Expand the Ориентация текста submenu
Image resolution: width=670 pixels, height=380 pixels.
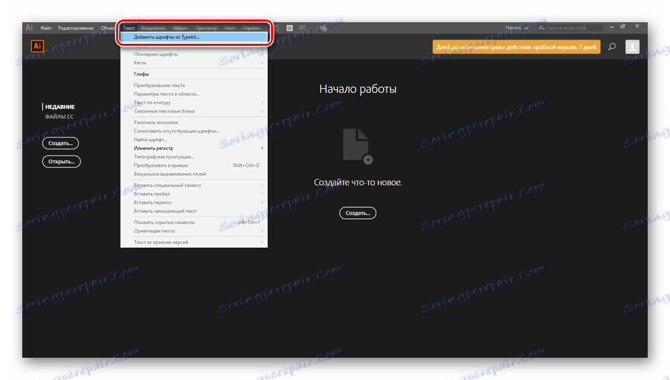coord(194,231)
